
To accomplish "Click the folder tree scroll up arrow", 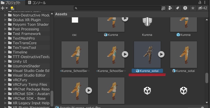I will click(x=52, y=14).
